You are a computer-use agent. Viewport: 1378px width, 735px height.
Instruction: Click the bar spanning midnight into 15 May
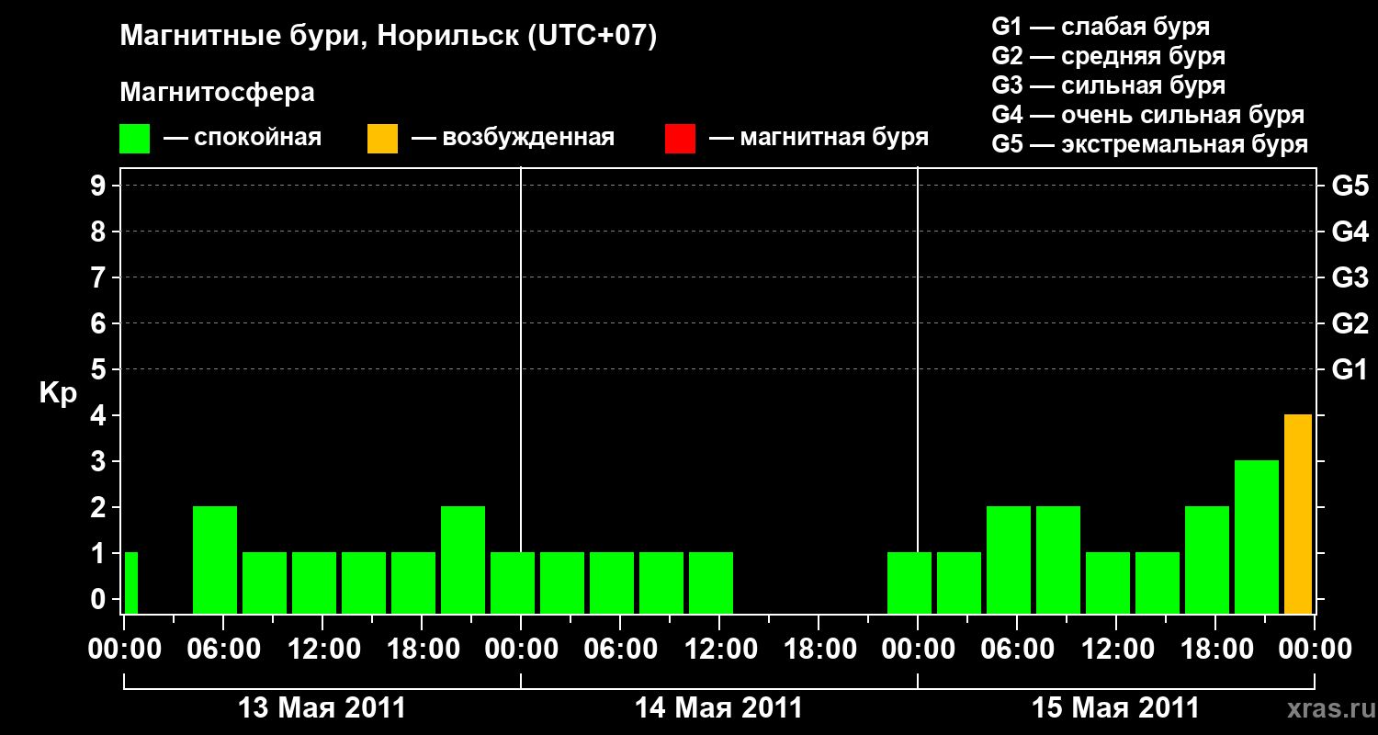pyautogui.click(x=909, y=582)
